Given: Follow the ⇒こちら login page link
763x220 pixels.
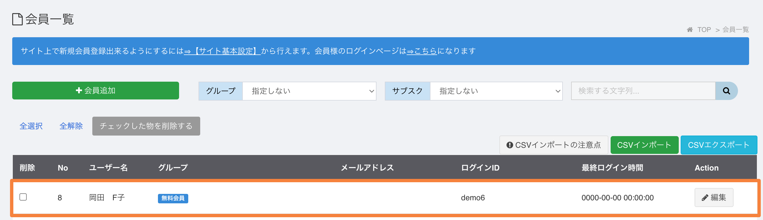Looking at the screenshot, I should [422, 51].
